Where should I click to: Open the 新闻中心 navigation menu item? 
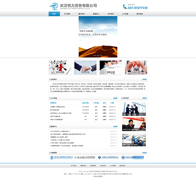point(96,14)
